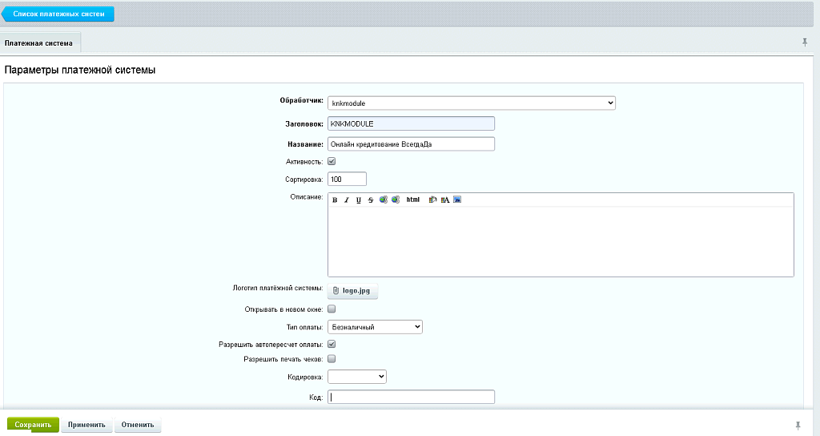
Task: Click the green Сохранить button
Action: [x=33, y=425]
